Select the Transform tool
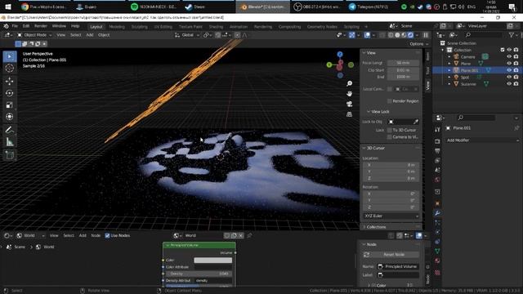Viewport: 523px width, 294px height. pyautogui.click(x=9, y=117)
